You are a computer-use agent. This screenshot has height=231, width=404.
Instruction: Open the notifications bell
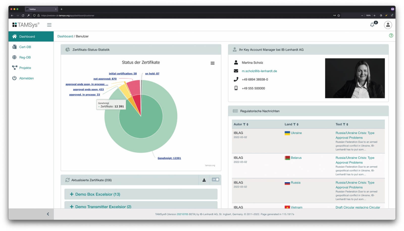372,25
